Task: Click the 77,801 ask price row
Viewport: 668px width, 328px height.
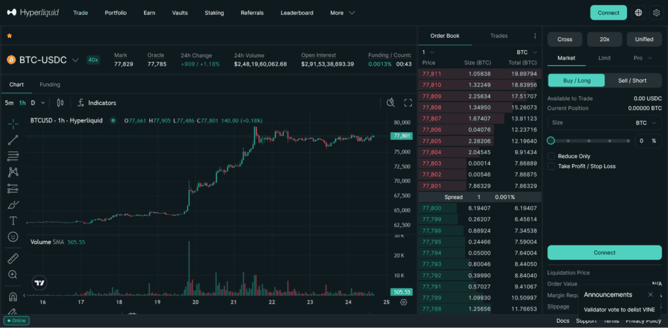Action: click(479, 185)
